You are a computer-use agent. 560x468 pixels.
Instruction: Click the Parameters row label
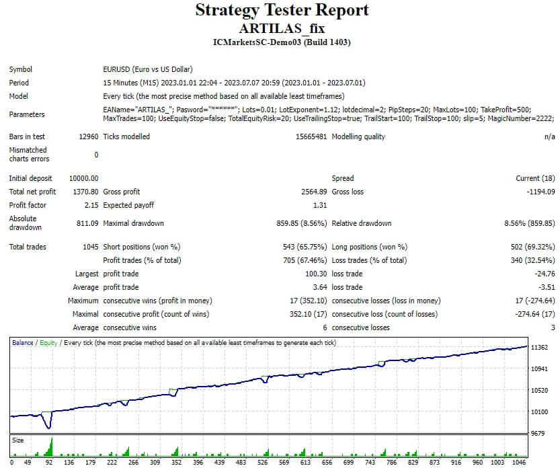tap(27, 114)
